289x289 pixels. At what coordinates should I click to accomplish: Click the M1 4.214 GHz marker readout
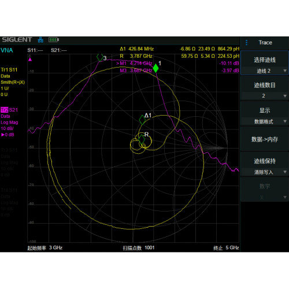(134, 64)
